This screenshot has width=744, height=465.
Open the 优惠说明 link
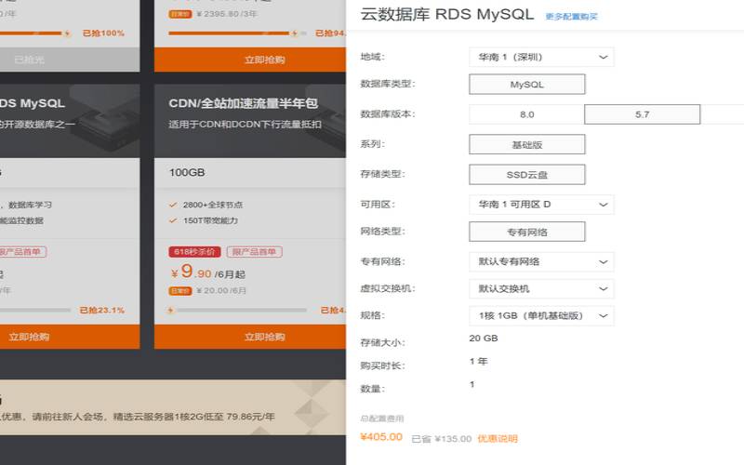click(498, 438)
